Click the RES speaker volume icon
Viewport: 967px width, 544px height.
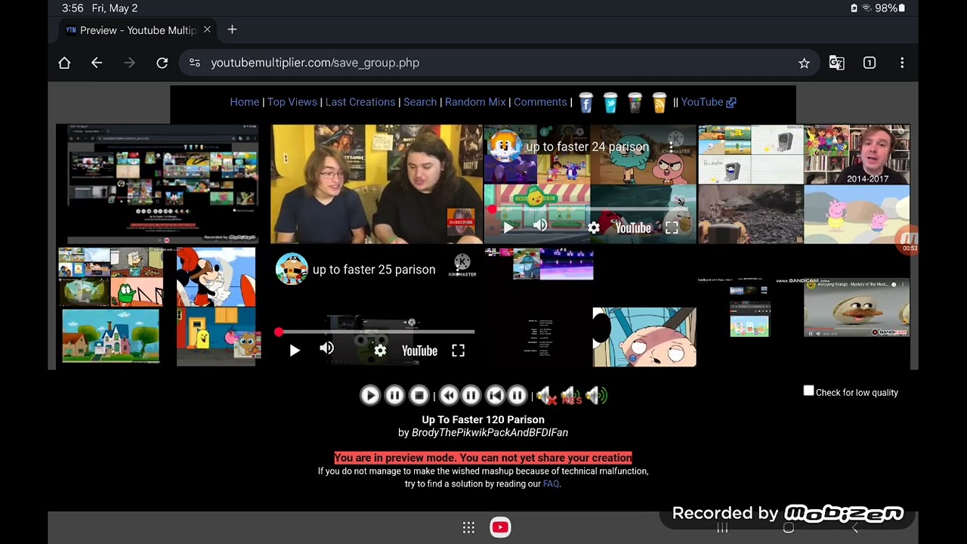click(x=571, y=395)
